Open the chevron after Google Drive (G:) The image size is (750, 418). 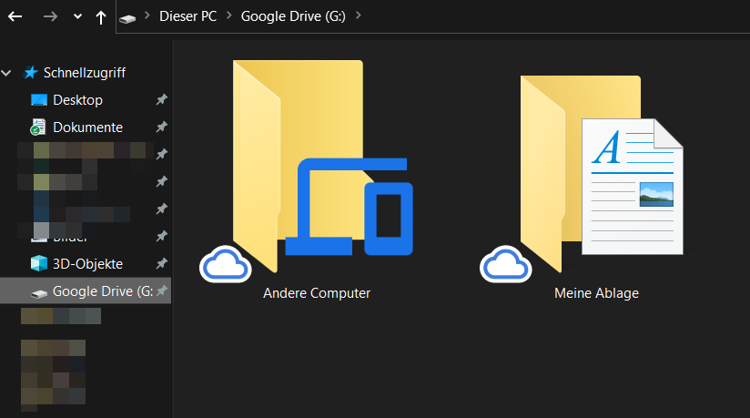tap(358, 15)
